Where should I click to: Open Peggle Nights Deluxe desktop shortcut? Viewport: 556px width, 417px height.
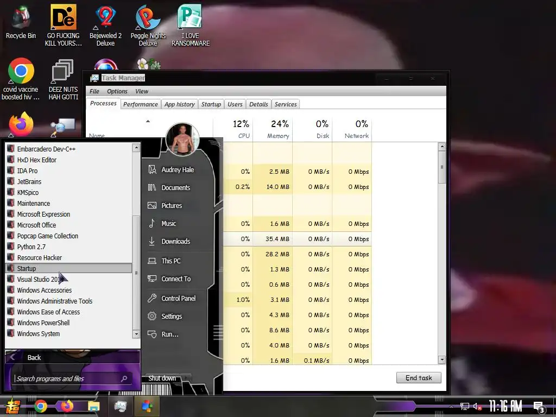click(148, 26)
